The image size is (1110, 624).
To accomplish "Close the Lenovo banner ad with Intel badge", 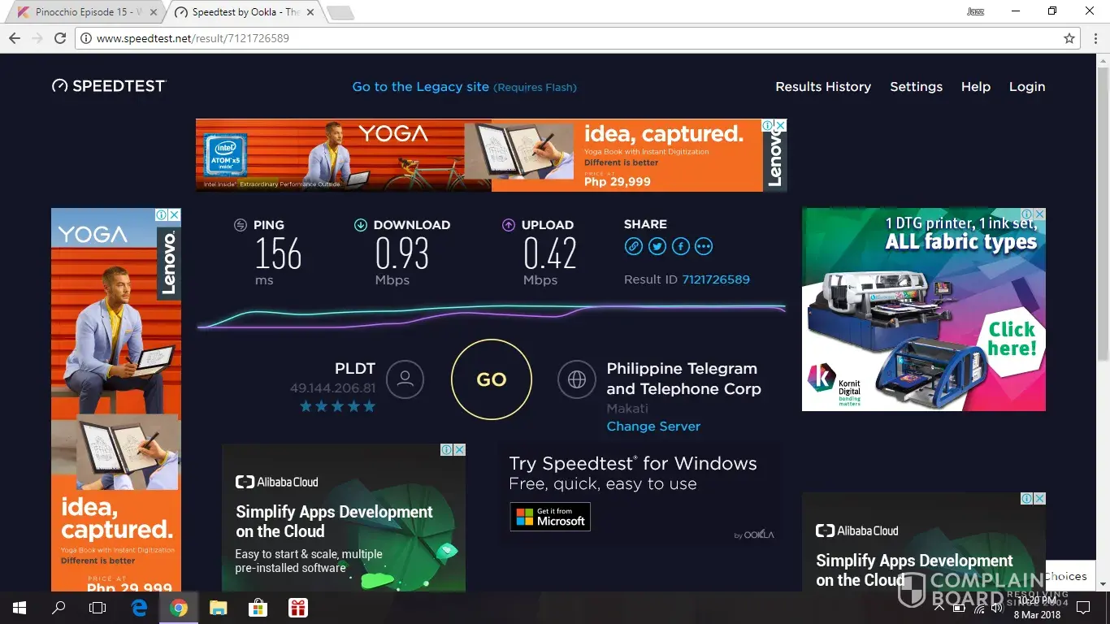I will (x=780, y=125).
